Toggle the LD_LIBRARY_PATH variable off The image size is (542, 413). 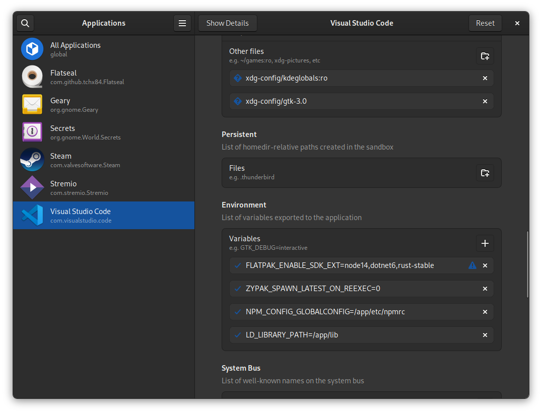pos(237,335)
